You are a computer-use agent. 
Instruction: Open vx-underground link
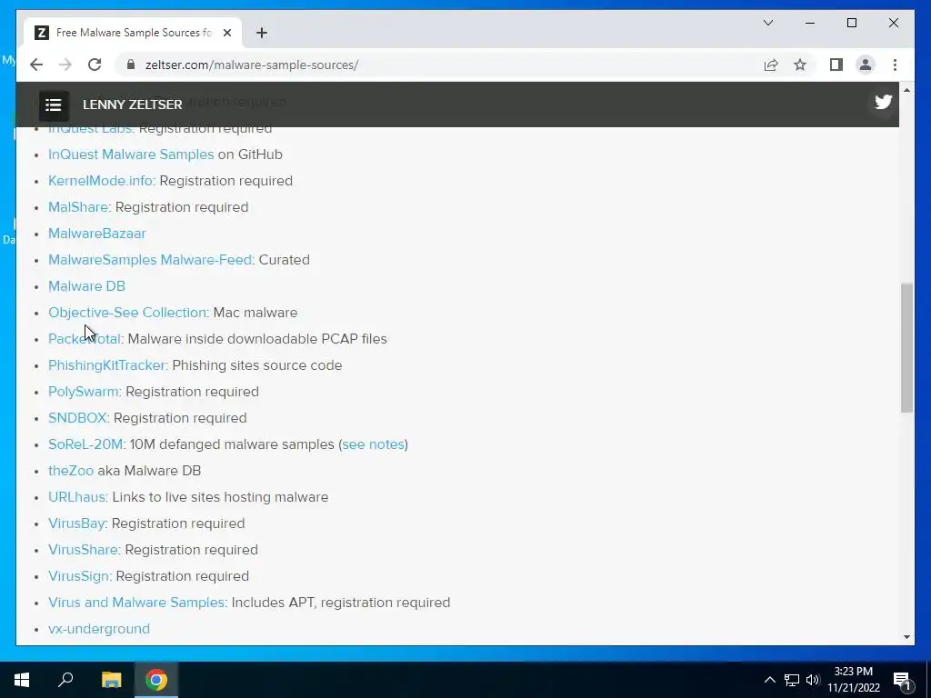tap(98, 629)
